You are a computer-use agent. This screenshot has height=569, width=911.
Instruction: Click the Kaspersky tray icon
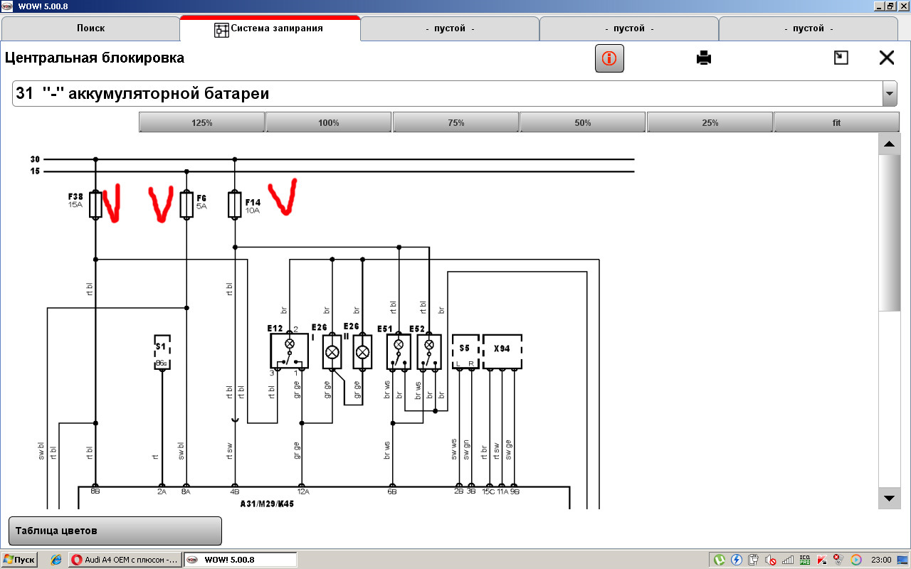822,560
